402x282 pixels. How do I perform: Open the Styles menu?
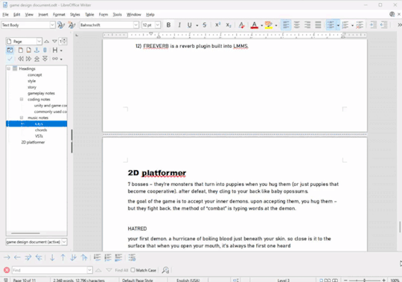75,14
